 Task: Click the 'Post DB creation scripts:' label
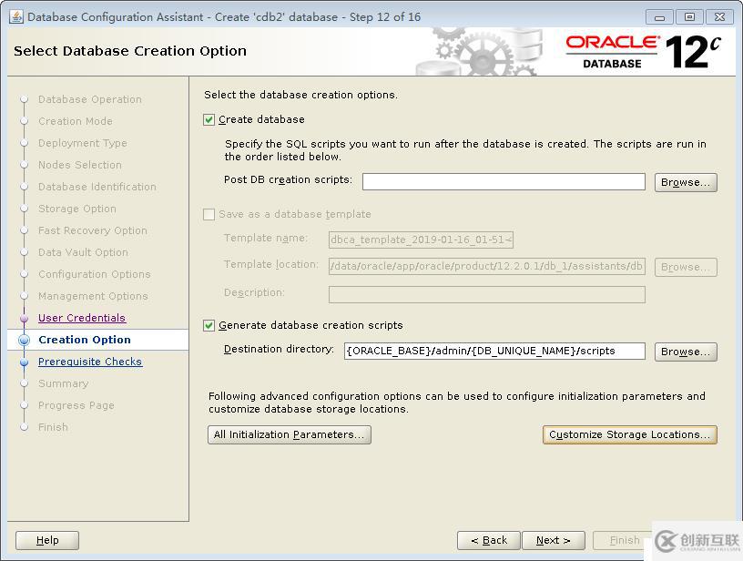pyautogui.click(x=288, y=180)
